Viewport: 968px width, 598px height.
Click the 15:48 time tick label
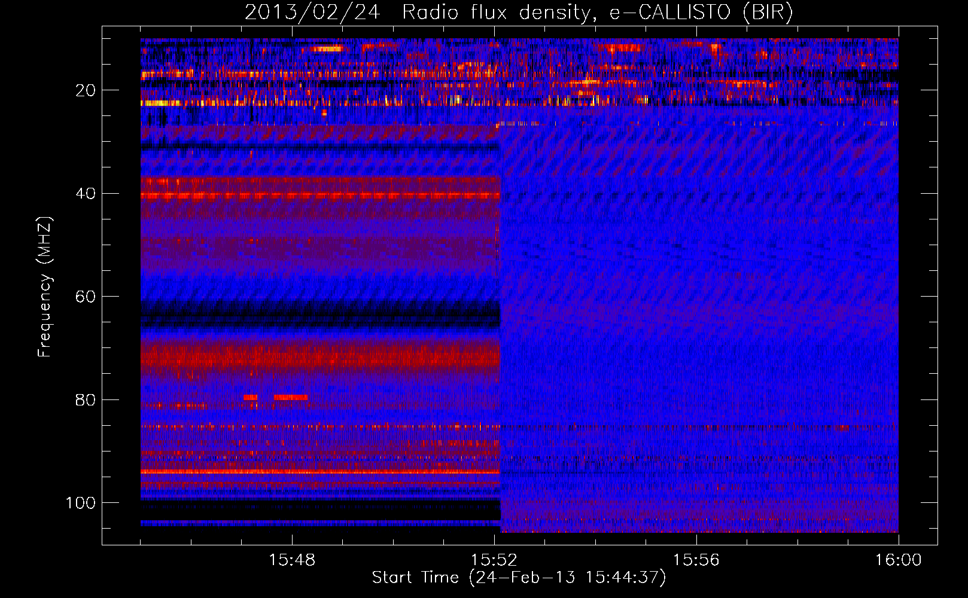pyautogui.click(x=292, y=560)
